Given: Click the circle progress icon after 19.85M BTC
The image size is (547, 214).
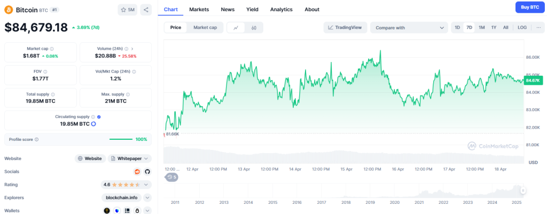Looking at the screenshot, I should click(93, 124).
